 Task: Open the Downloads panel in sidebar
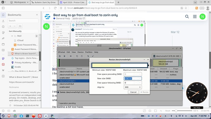tap(3, 21)
